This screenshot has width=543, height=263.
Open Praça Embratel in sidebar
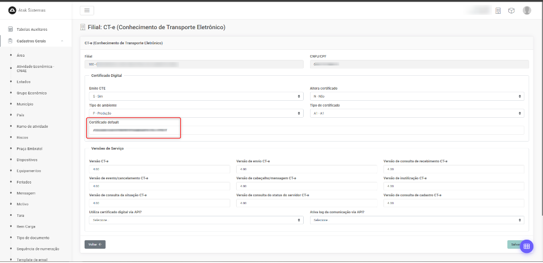pyautogui.click(x=29, y=149)
